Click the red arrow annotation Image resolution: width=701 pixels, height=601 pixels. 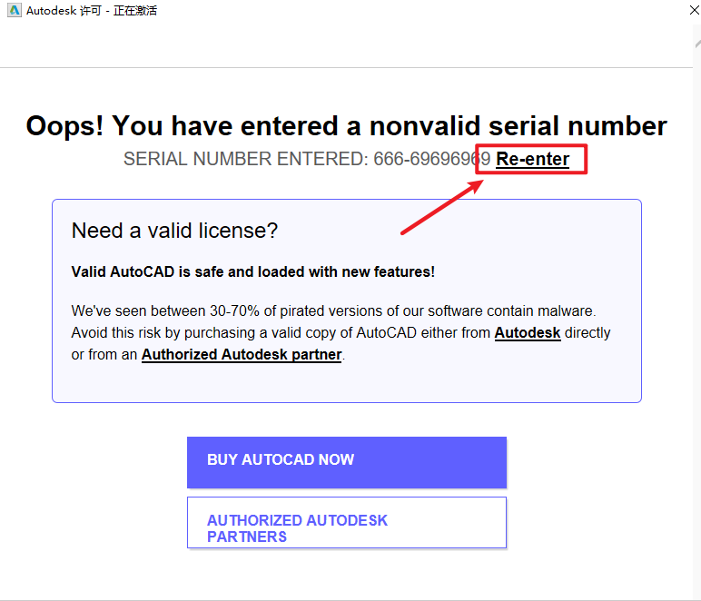pyautogui.click(x=442, y=206)
